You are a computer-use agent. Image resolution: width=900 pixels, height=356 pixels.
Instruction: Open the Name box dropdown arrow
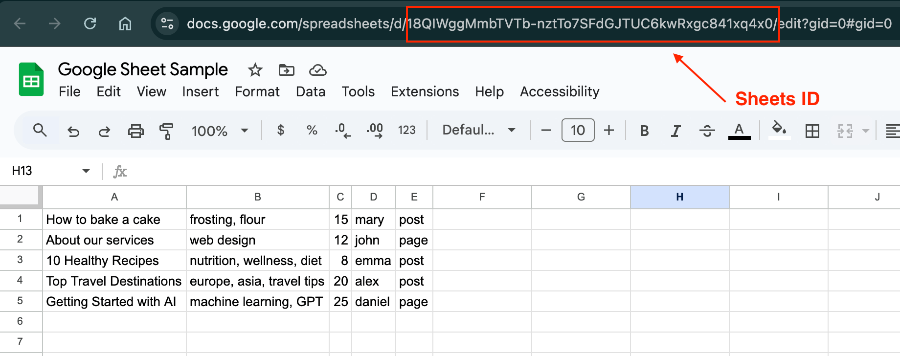(x=86, y=171)
